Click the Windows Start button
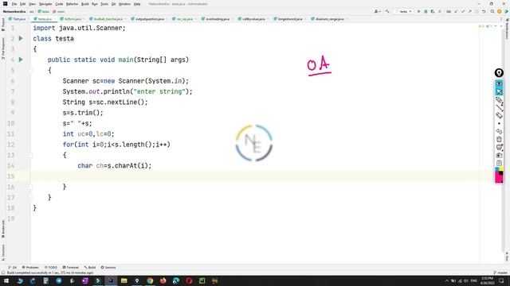 (x=6, y=280)
